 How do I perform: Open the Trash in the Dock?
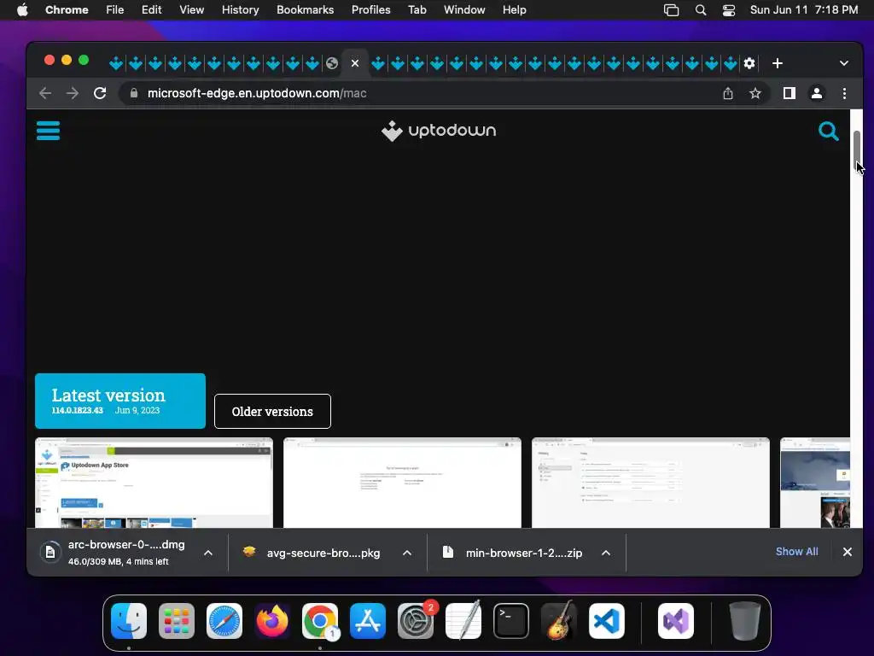744,621
